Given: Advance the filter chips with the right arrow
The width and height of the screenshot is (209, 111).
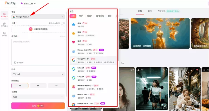Looking at the screenshot, I should point(117,16).
